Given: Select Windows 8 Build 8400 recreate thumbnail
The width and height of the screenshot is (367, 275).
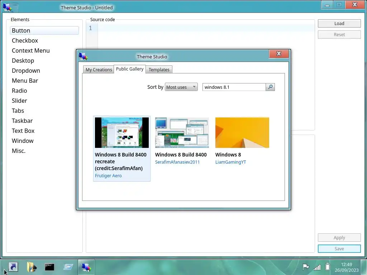Looking at the screenshot, I should tap(122, 132).
